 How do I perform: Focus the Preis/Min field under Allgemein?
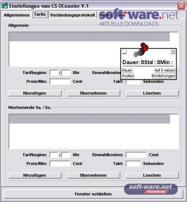pos(60,82)
